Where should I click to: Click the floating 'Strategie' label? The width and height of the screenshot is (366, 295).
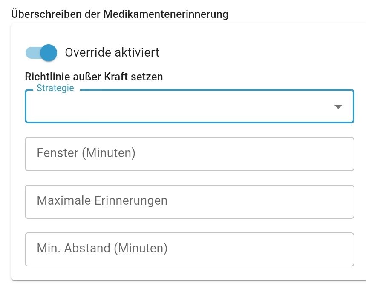point(55,89)
